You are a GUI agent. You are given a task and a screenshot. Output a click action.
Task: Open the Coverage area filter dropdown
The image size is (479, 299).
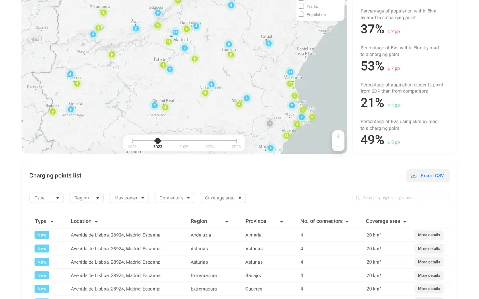(x=223, y=198)
